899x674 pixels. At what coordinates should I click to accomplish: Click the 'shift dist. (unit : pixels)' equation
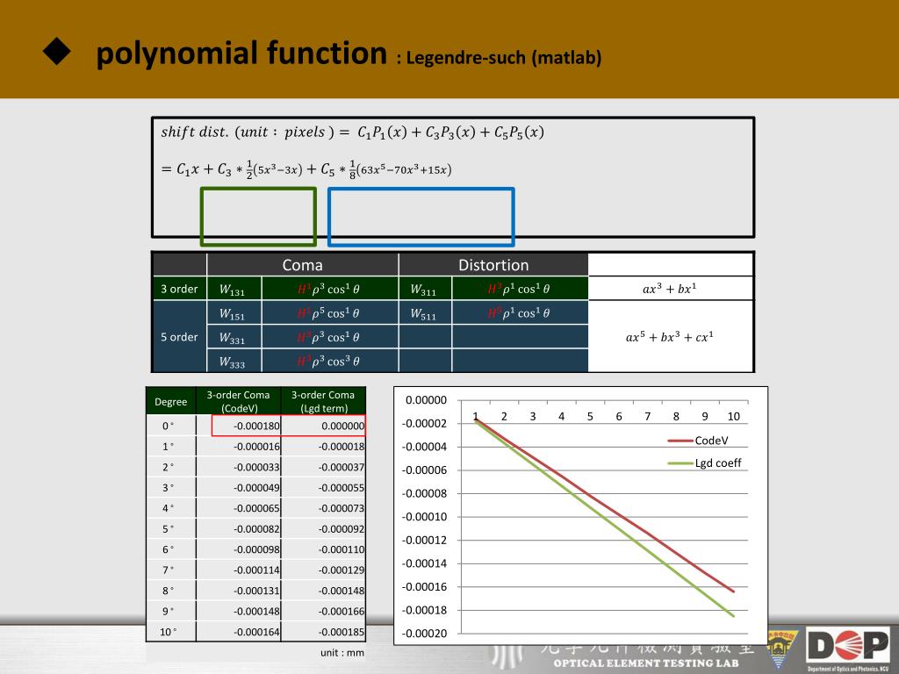352,133
